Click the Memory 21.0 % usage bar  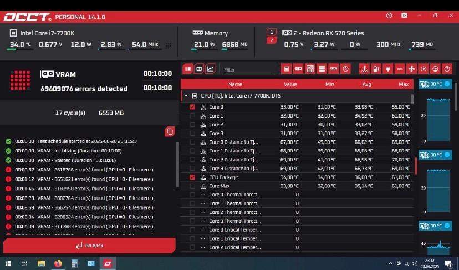pos(204,49)
